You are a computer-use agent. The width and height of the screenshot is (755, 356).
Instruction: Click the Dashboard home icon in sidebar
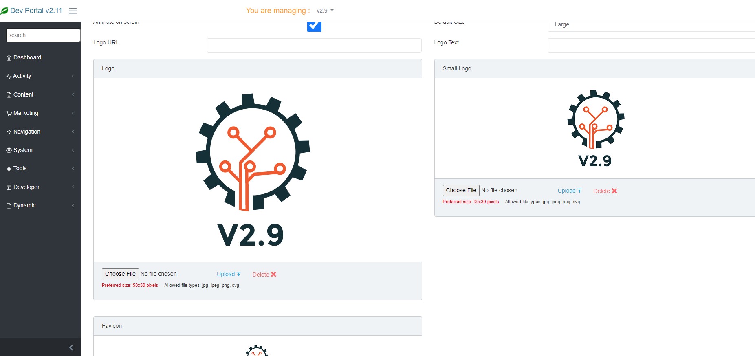point(9,58)
